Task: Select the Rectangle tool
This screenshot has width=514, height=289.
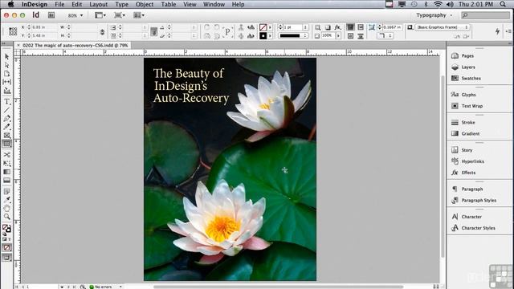Action: click(x=7, y=144)
